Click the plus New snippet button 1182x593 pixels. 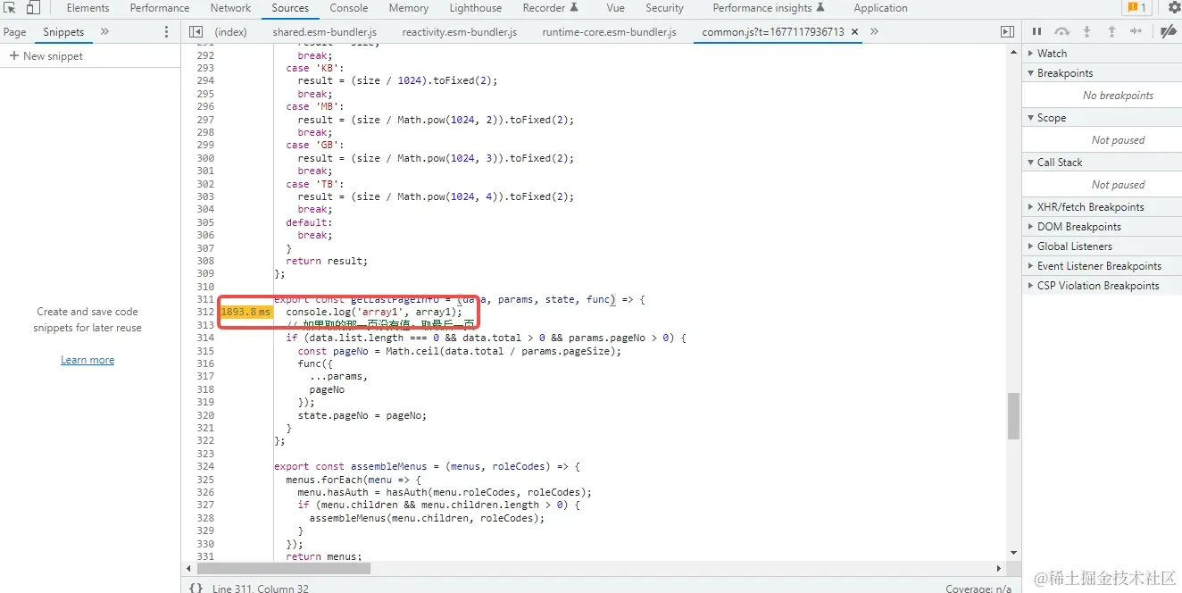(x=46, y=55)
